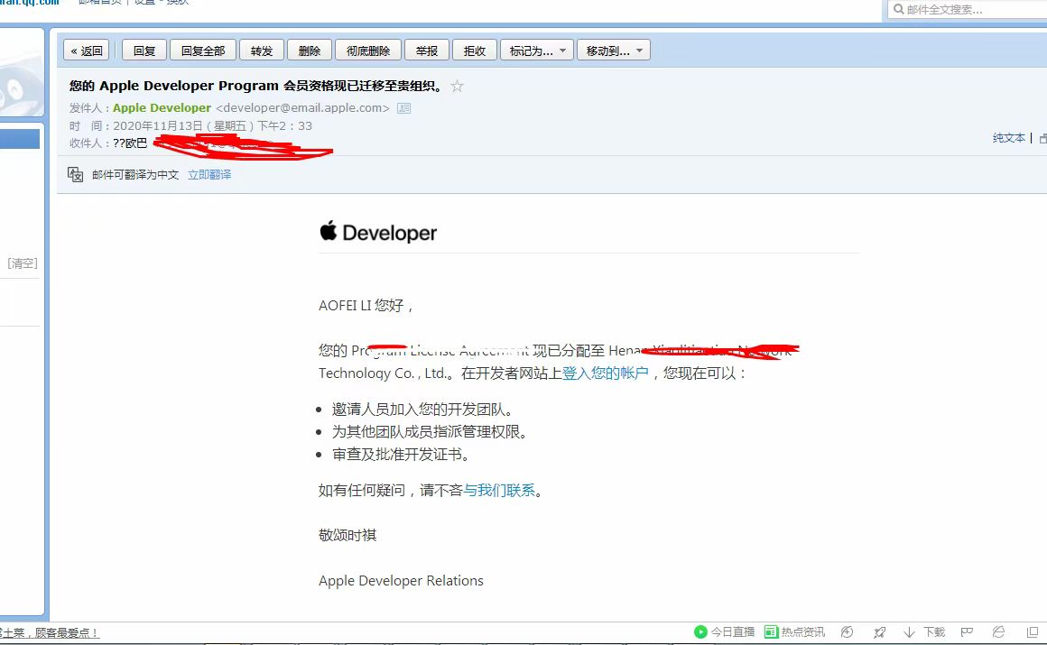Click the split window icon in status bar
Screen dimensions: 1047x645
1033,632
